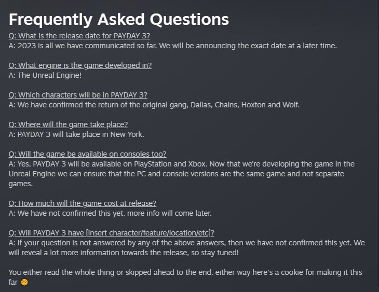Click the answer about the original gang

(154, 105)
